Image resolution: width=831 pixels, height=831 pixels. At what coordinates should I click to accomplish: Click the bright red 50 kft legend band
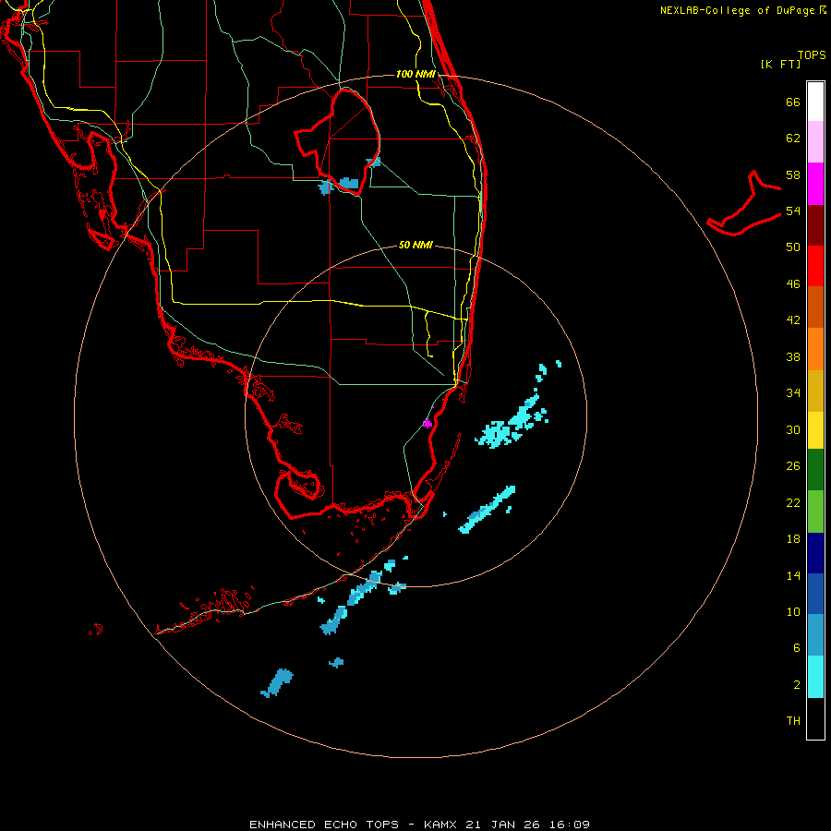pyautogui.click(x=815, y=266)
